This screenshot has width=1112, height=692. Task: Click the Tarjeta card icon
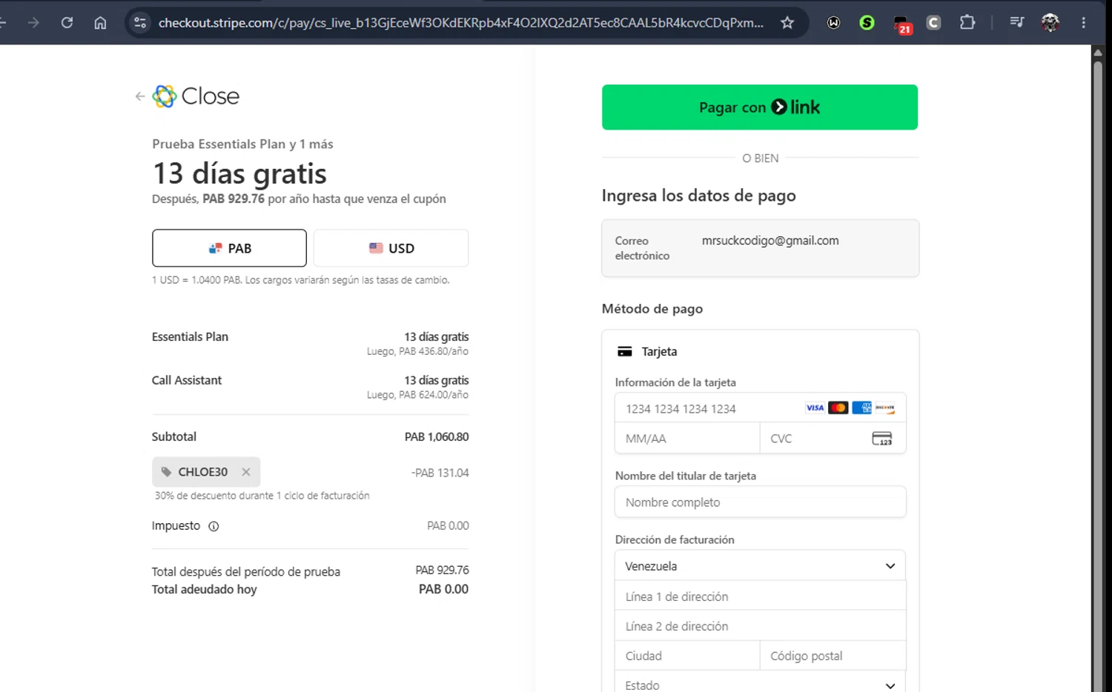click(625, 351)
